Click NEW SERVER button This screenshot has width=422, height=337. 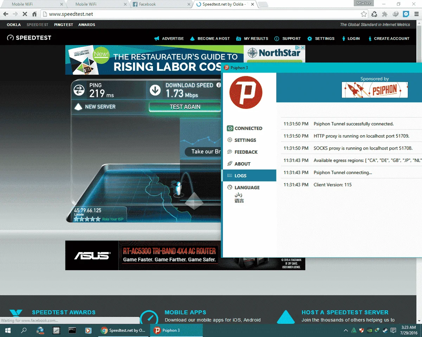(95, 107)
